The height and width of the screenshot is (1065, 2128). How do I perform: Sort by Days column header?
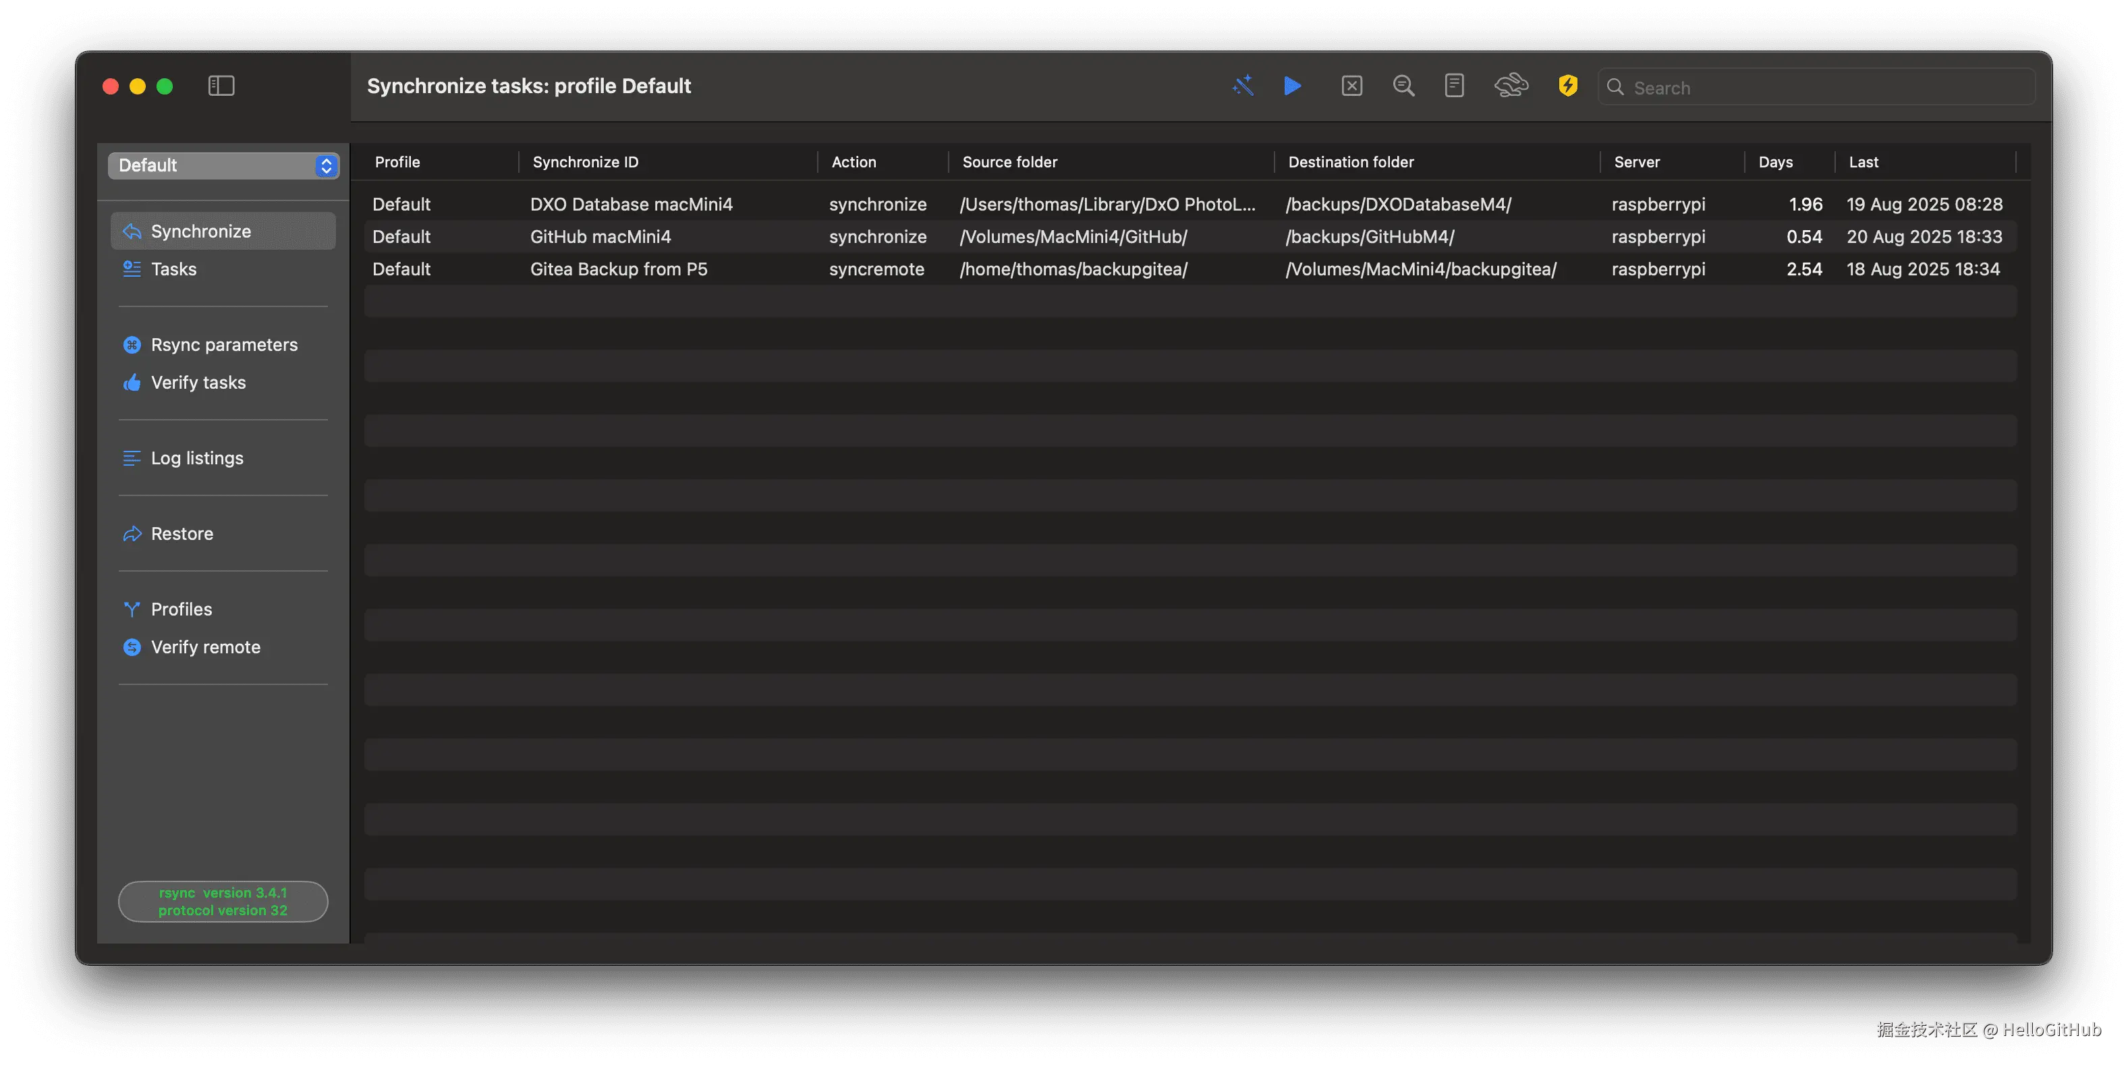point(1775,162)
